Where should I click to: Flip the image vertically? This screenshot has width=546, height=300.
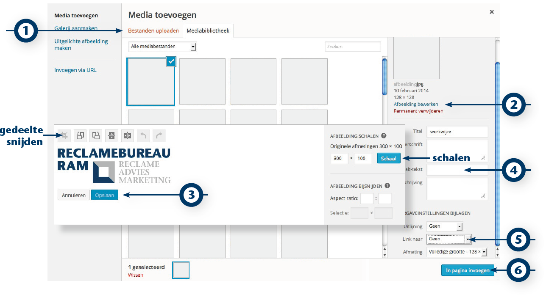[111, 135]
